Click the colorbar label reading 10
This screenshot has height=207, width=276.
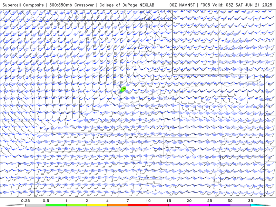[148, 201]
